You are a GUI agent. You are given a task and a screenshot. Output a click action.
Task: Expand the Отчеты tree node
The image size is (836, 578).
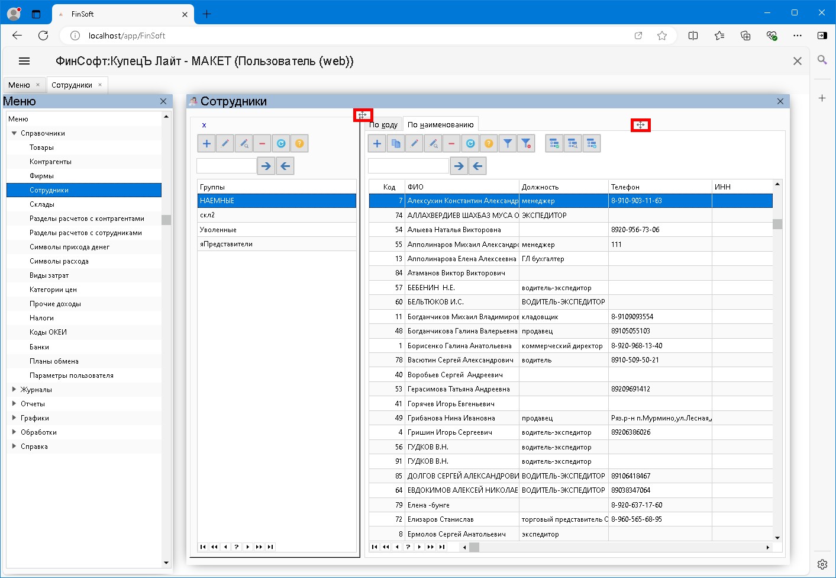(x=14, y=404)
